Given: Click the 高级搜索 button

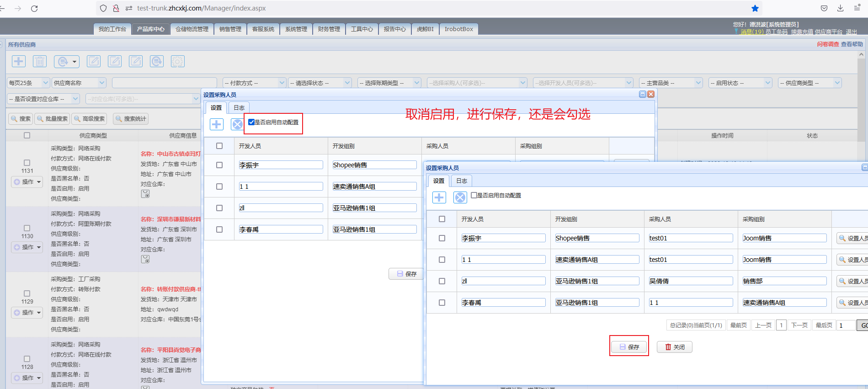Looking at the screenshot, I should click(90, 119).
